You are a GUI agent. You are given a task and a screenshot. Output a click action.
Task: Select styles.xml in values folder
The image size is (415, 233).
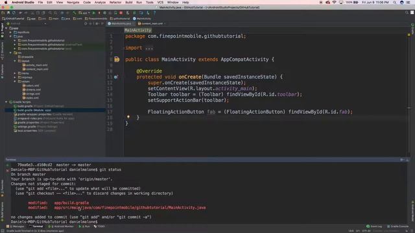(30, 98)
